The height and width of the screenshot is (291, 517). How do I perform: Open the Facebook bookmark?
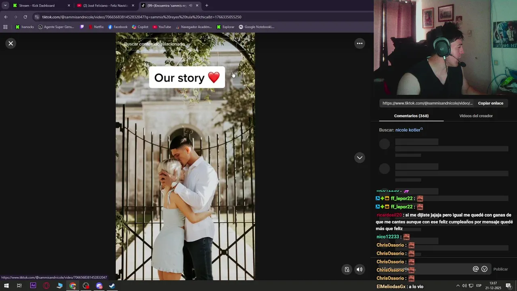click(118, 27)
